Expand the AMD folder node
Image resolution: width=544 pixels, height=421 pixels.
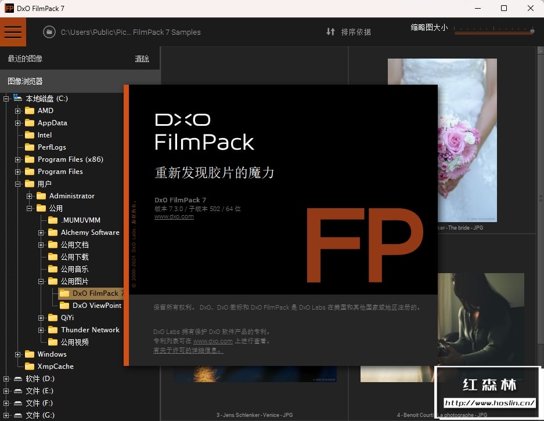click(x=17, y=111)
